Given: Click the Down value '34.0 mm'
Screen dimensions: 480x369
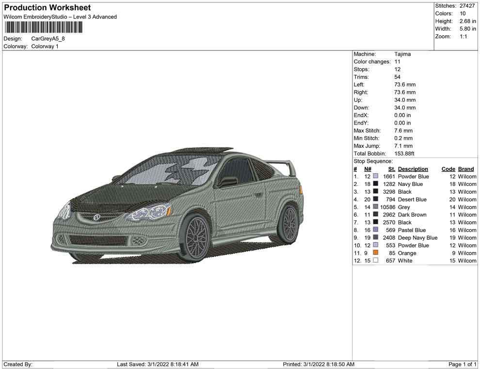Looking at the screenshot, I should click(405, 108).
